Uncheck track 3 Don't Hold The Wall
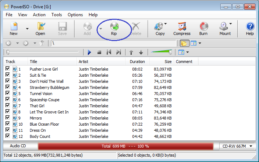Viewport: 259px width, 162px height. pos(8,81)
